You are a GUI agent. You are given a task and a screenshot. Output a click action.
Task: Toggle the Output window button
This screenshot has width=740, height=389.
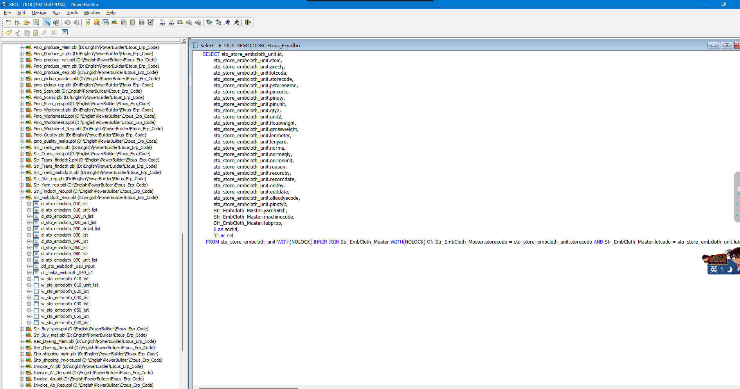[x=56, y=22]
